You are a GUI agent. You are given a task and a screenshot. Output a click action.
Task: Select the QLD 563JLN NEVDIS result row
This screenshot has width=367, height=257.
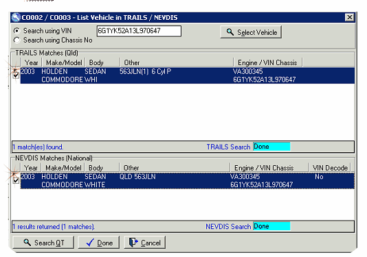[x=187, y=181]
